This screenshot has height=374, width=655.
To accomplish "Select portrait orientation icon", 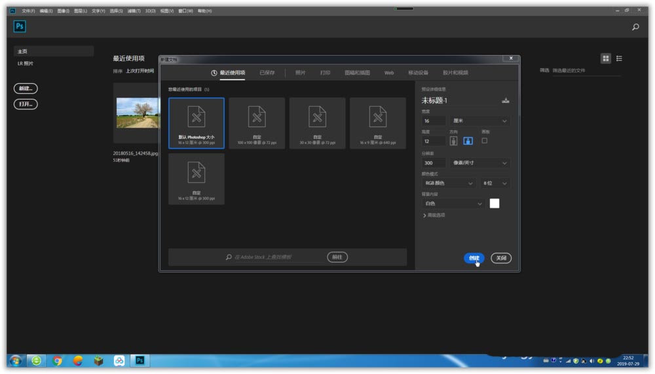I will point(453,141).
